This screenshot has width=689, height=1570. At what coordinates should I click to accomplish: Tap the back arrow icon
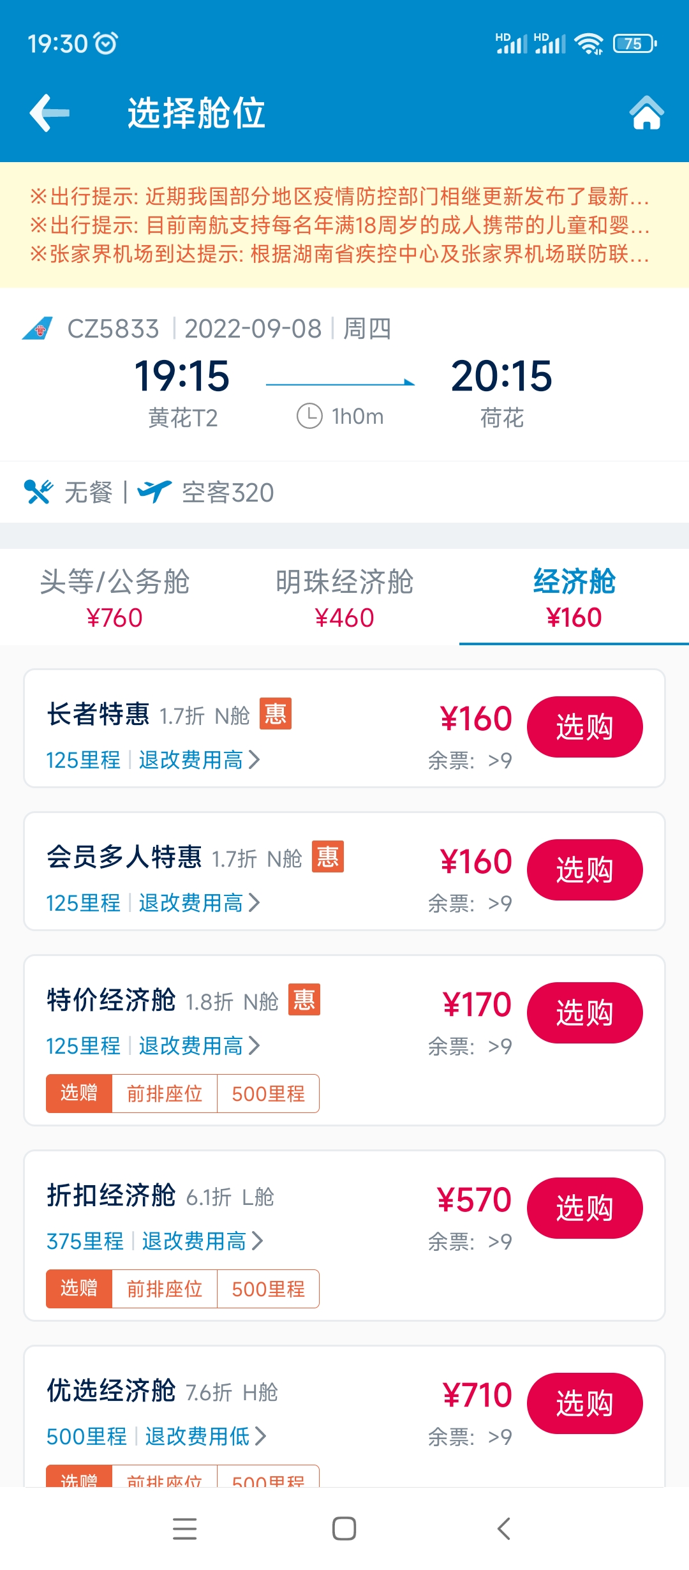(50, 113)
